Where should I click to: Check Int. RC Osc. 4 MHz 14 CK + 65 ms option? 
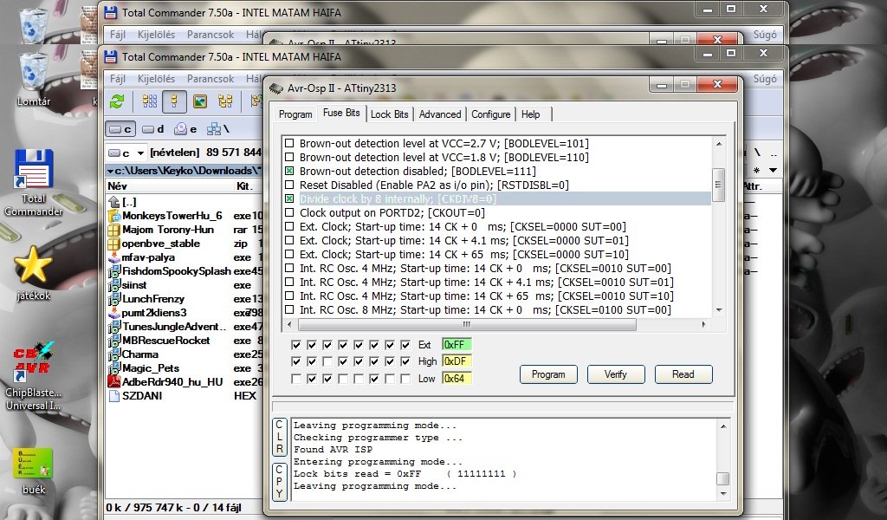[289, 296]
